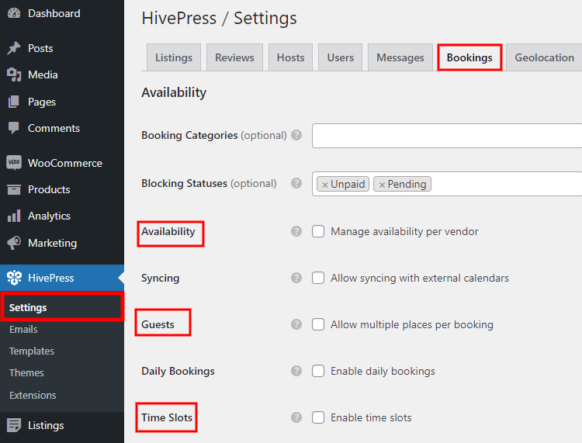Image resolution: width=582 pixels, height=443 pixels.
Task: Open WooCommerce menu item
Action: coord(62,163)
